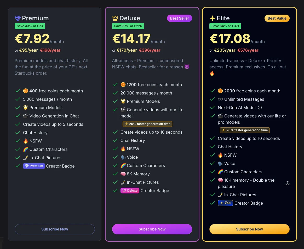The width and height of the screenshot is (304, 249).
Task: Click the coin icon beside 400 free coins
Action: coord(26,91)
